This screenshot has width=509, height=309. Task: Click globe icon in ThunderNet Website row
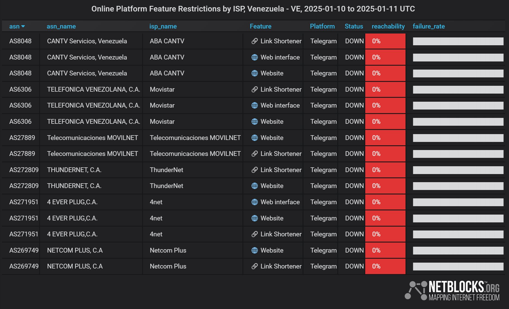[254, 186]
